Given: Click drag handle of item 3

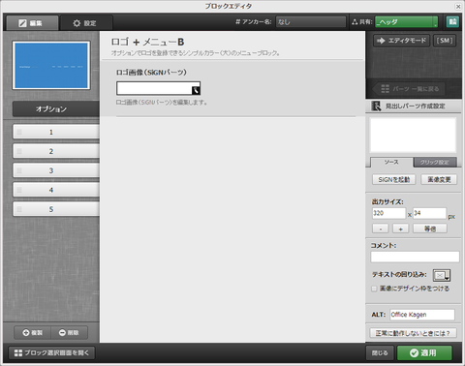Looking at the screenshot, I should (x=19, y=170).
